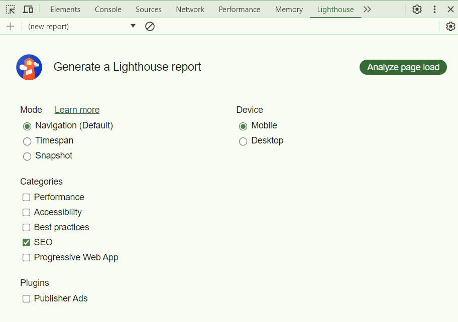This screenshot has height=322, width=458.
Task: Open the Learn more link
Action: (x=77, y=110)
